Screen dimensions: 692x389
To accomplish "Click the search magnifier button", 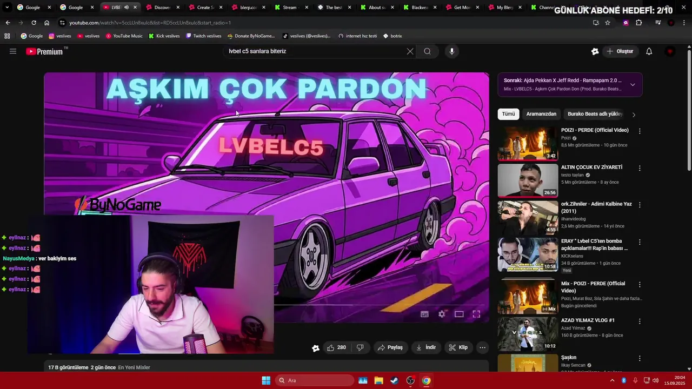I will [x=427, y=51].
